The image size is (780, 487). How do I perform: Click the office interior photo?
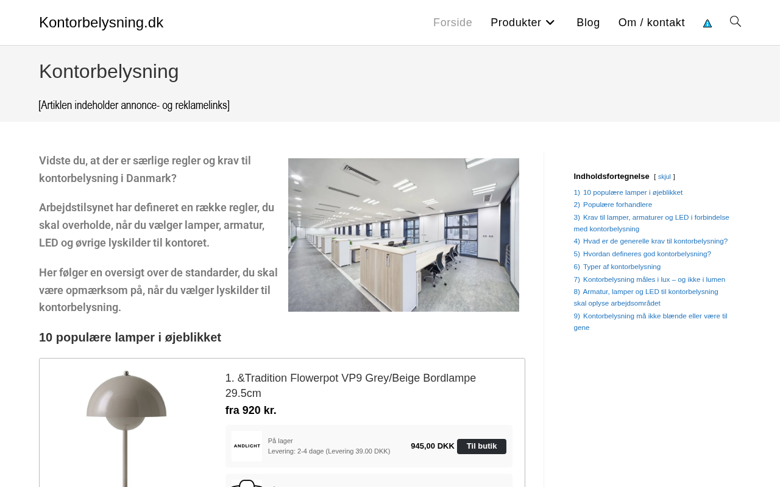(x=403, y=235)
